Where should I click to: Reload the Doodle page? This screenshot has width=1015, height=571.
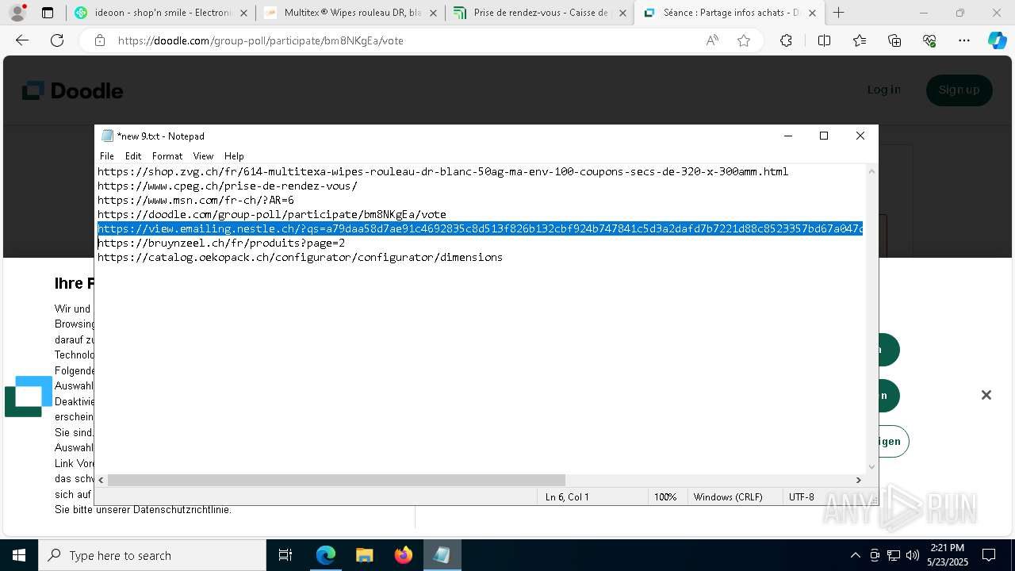(x=57, y=40)
